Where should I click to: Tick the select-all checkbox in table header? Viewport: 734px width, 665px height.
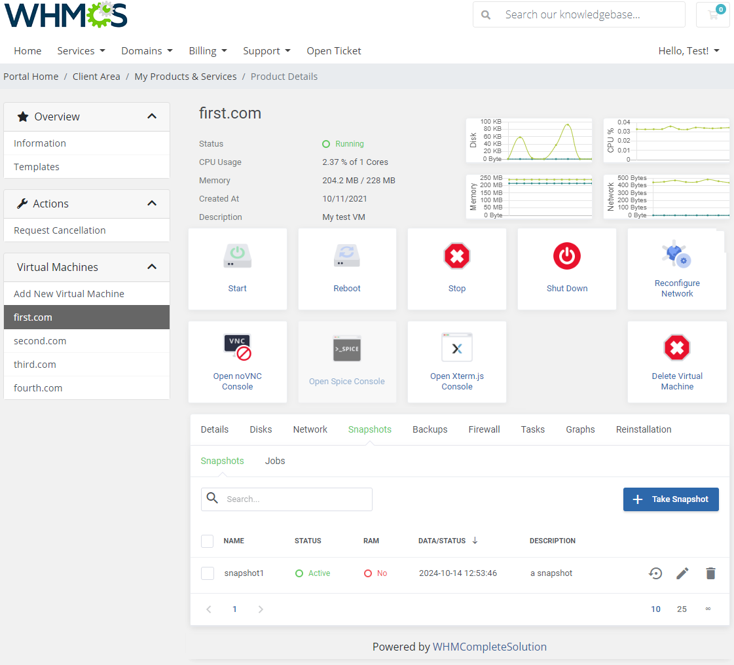tap(208, 541)
